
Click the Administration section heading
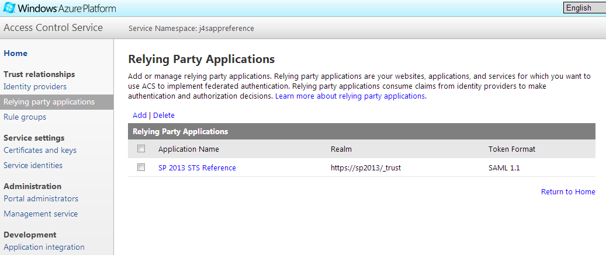(33, 186)
